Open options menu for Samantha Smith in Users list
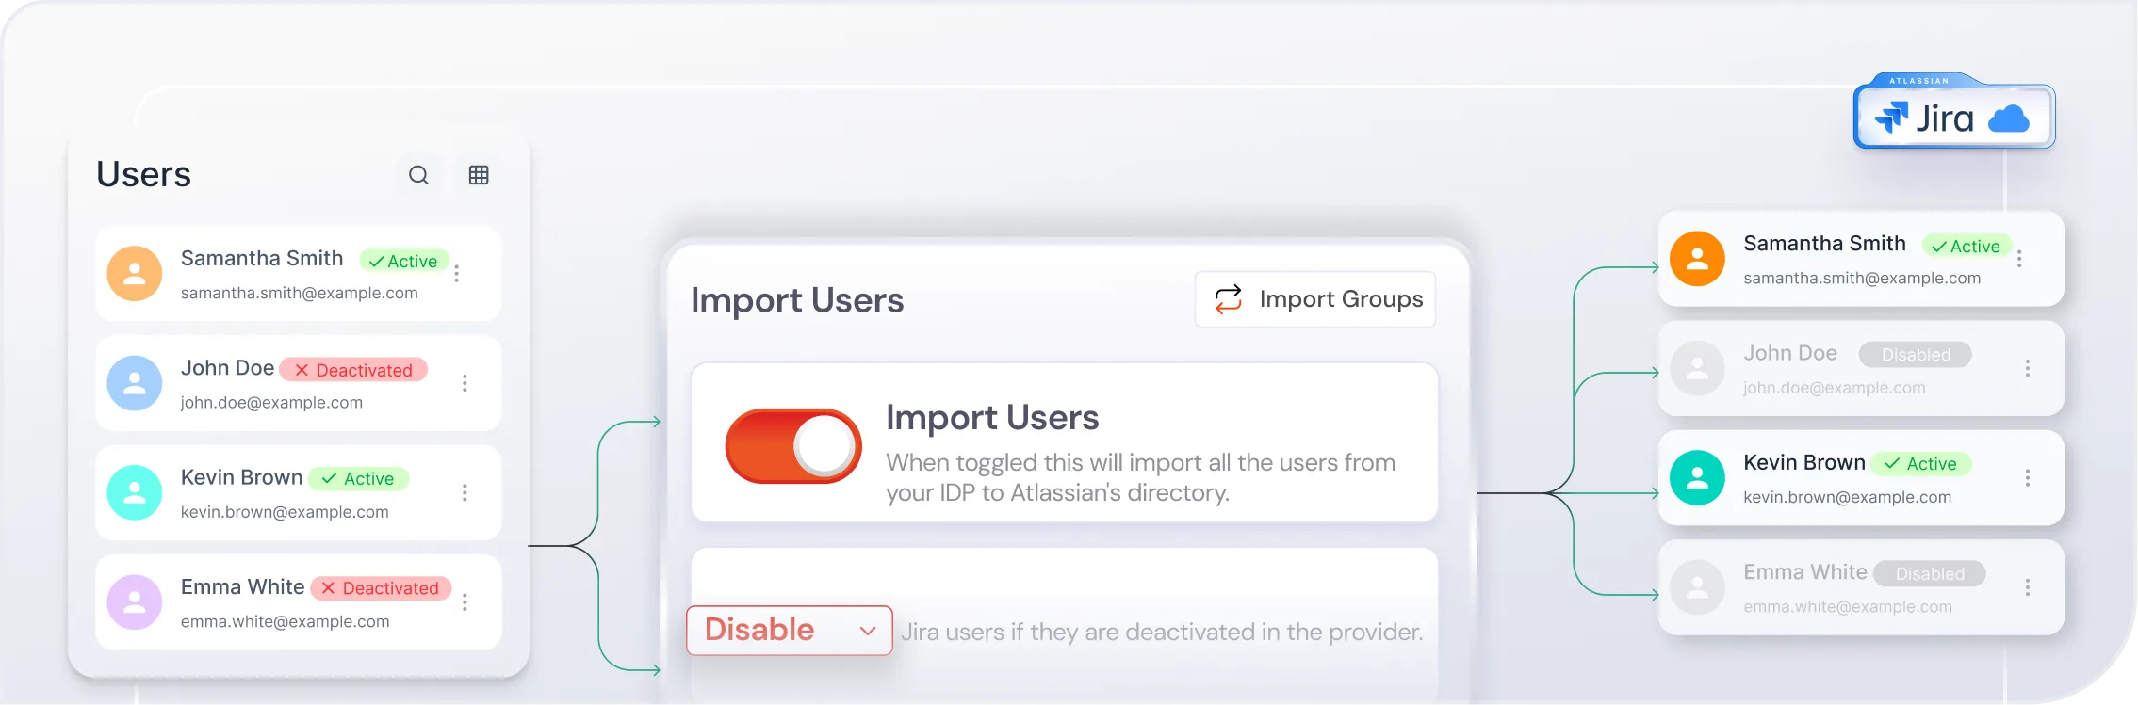This screenshot has width=2138, height=705. 457,273
